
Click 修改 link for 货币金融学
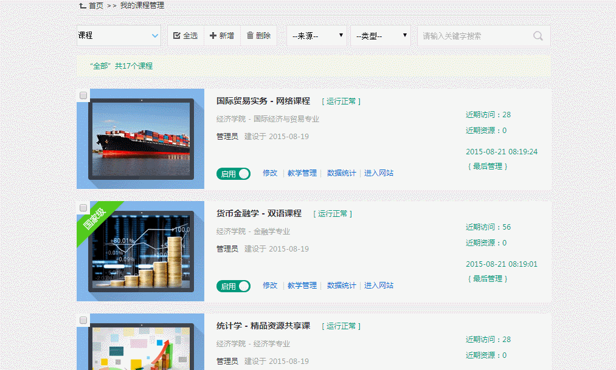coord(270,286)
